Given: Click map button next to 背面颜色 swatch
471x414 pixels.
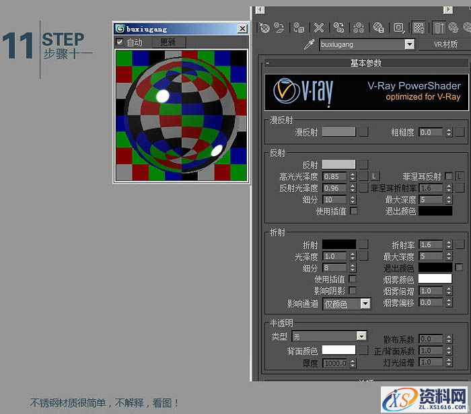Looking at the screenshot, I should click(x=363, y=350).
